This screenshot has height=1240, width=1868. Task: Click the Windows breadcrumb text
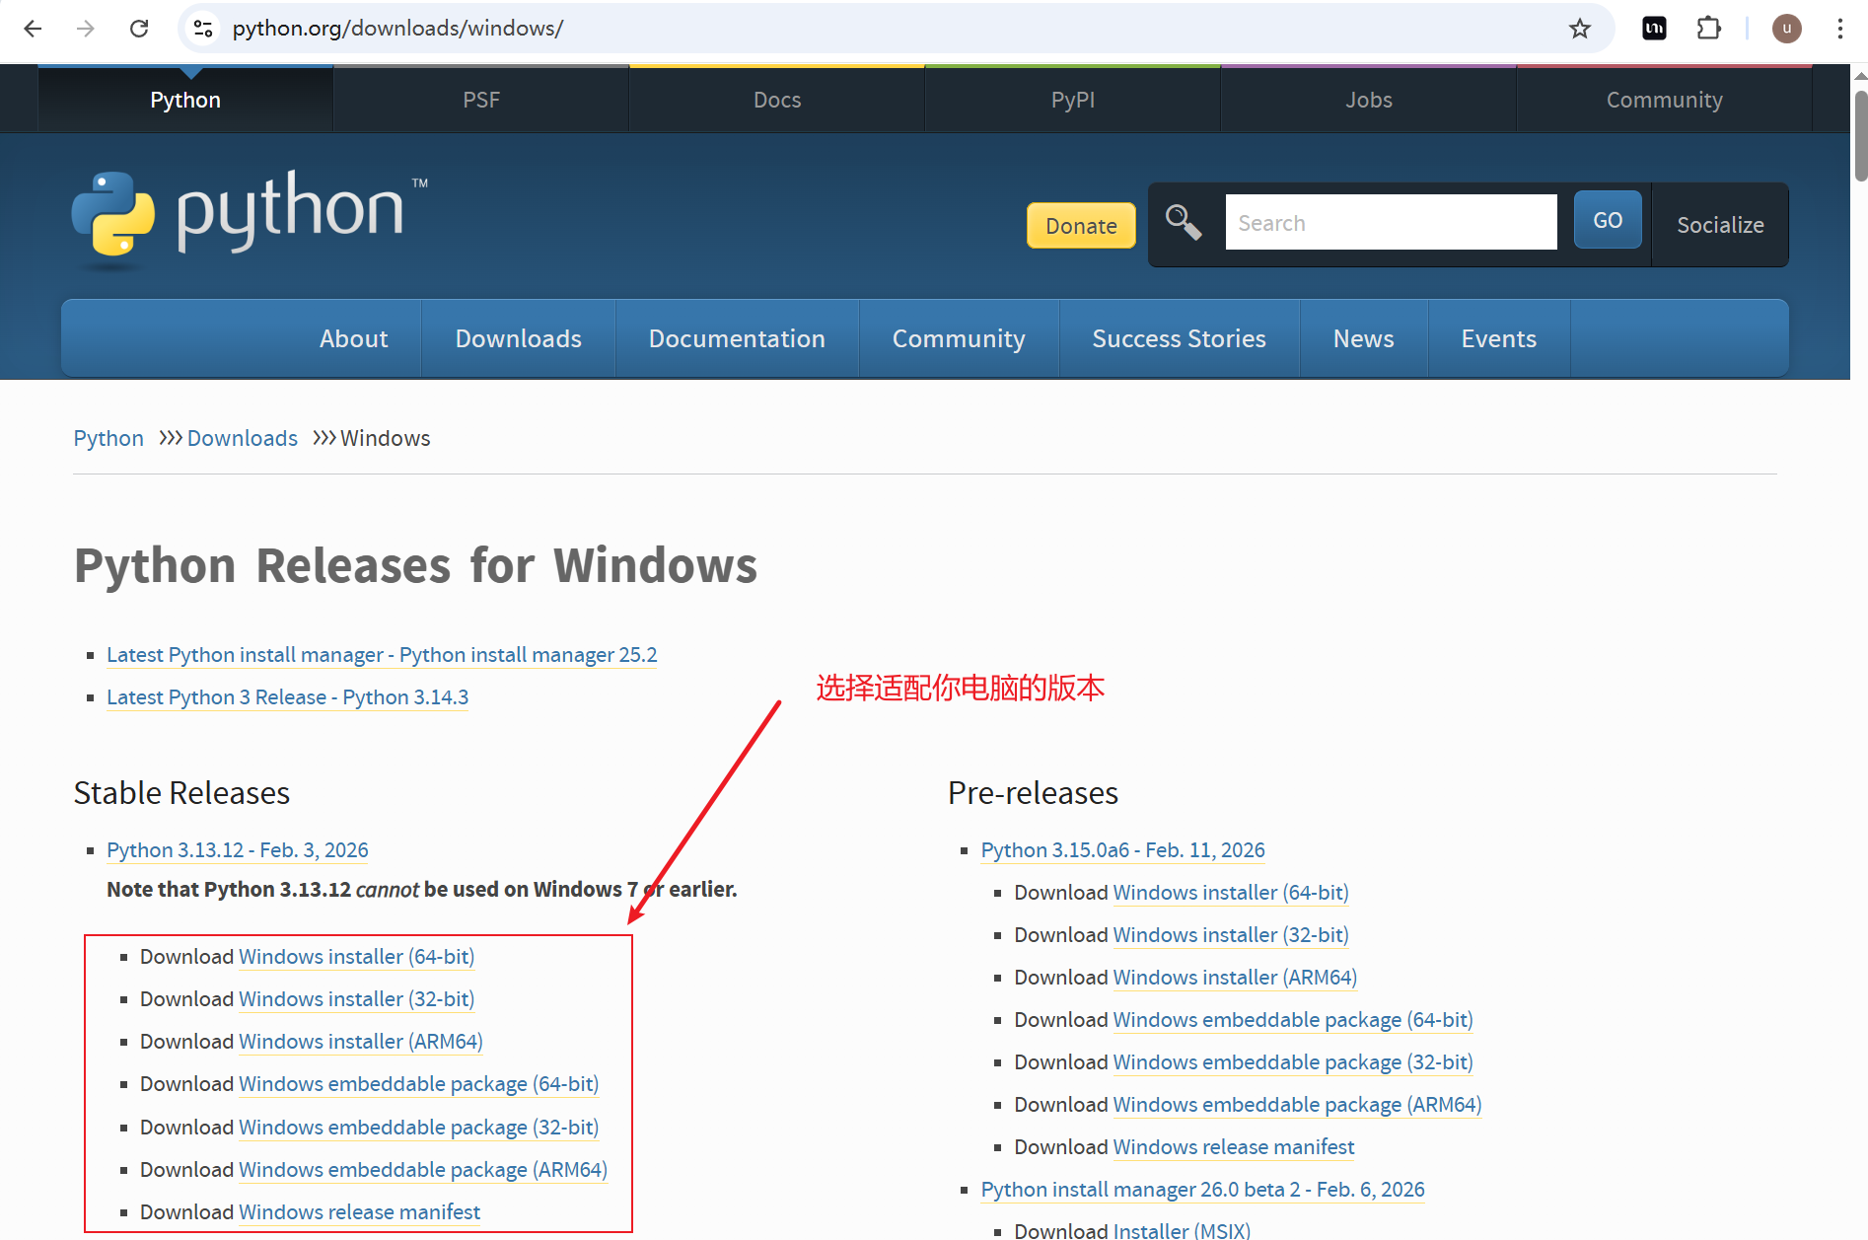(x=386, y=438)
